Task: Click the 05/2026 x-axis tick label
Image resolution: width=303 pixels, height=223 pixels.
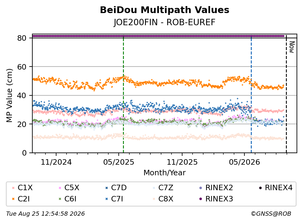Action: (244, 162)
